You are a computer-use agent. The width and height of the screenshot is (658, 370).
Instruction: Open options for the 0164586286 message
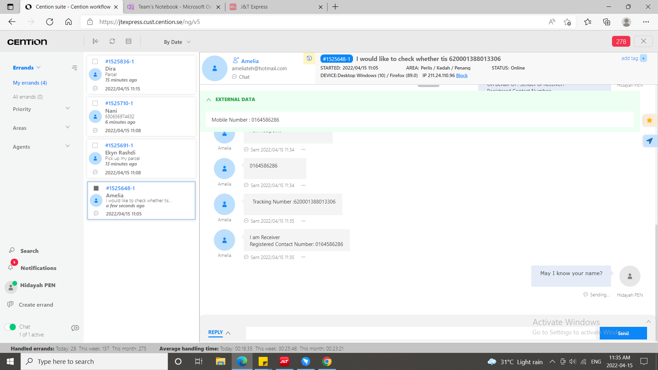(x=303, y=185)
